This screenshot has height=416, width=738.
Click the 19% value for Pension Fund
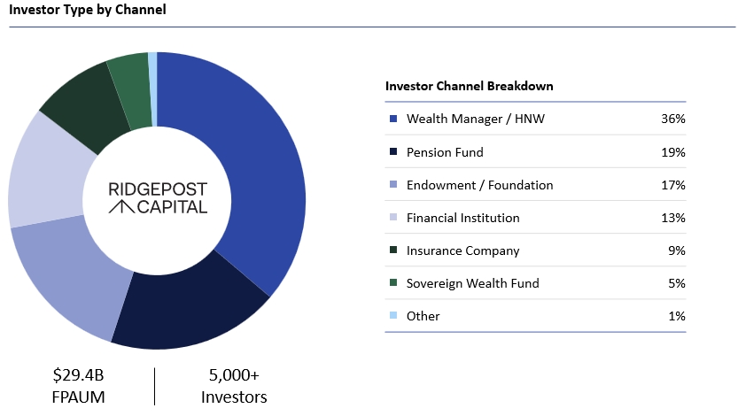672,152
